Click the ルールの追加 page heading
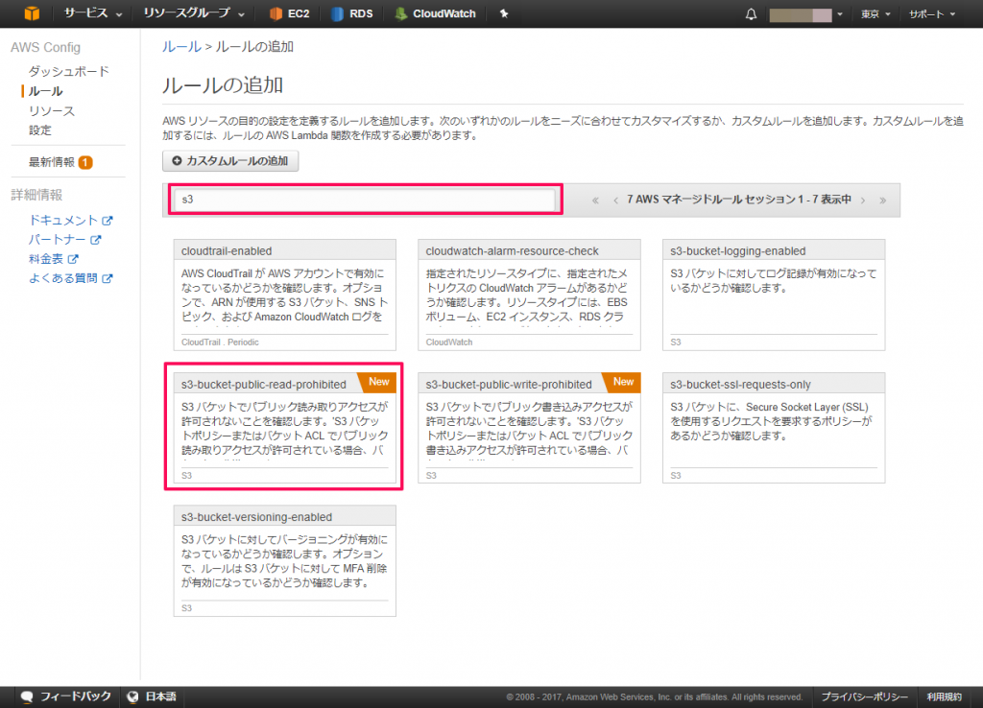The image size is (983, 708). (223, 84)
